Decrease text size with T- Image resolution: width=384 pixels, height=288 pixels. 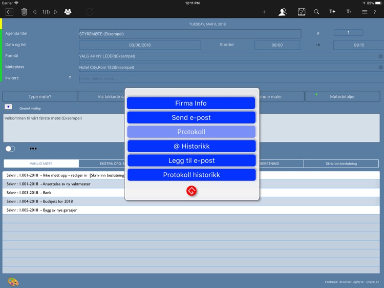pyautogui.click(x=349, y=12)
